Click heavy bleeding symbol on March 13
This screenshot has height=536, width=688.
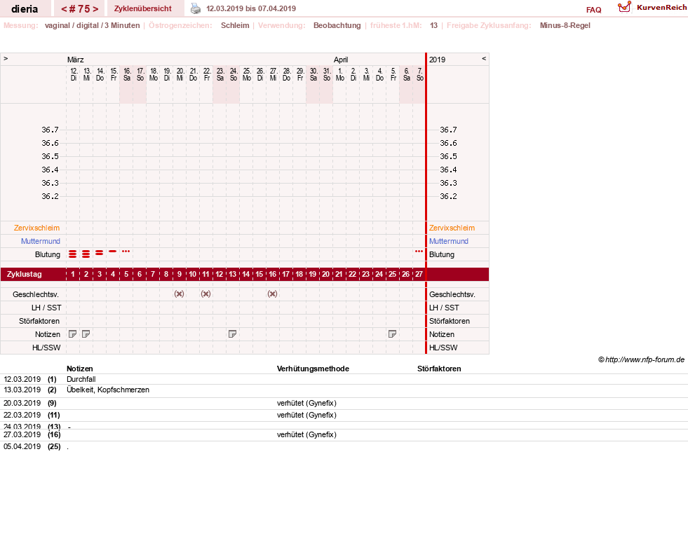[86, 254]
